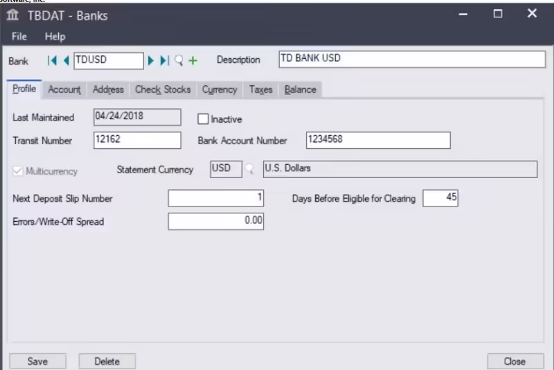The image size is (554, 370).
Task: Click the Errors/Write-Off Spread field
Action: (216, 221)
